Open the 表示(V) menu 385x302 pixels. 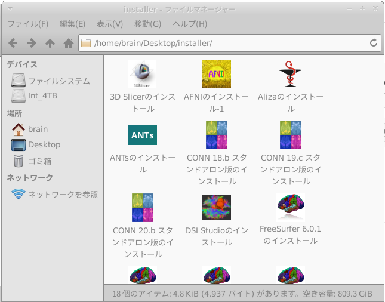[x=110, y=24]
